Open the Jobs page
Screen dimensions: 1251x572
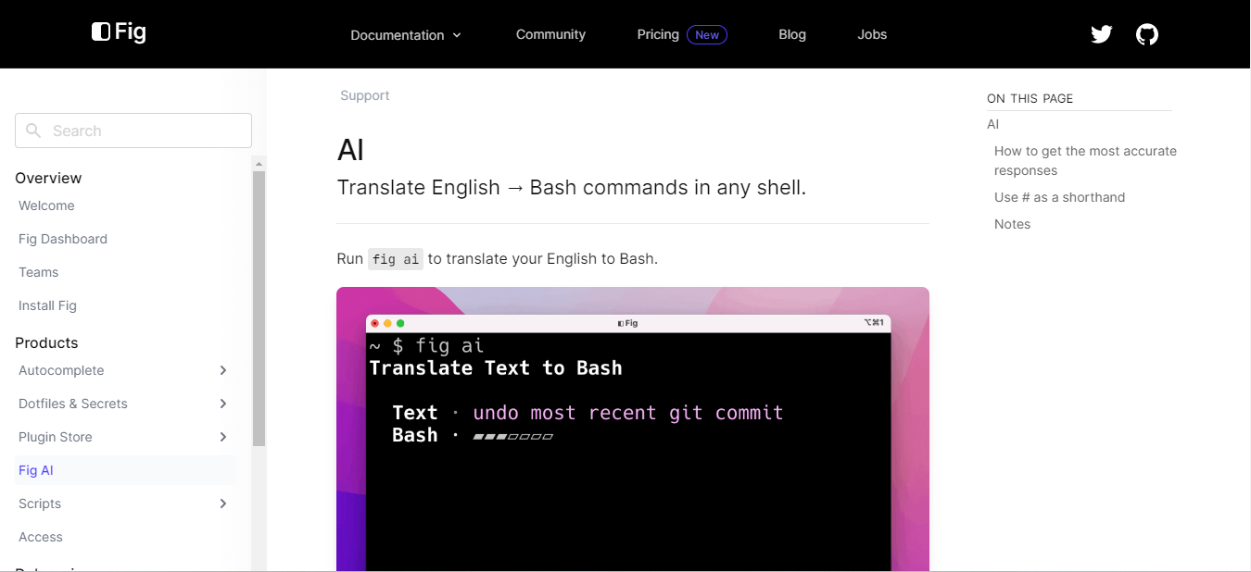872,34
